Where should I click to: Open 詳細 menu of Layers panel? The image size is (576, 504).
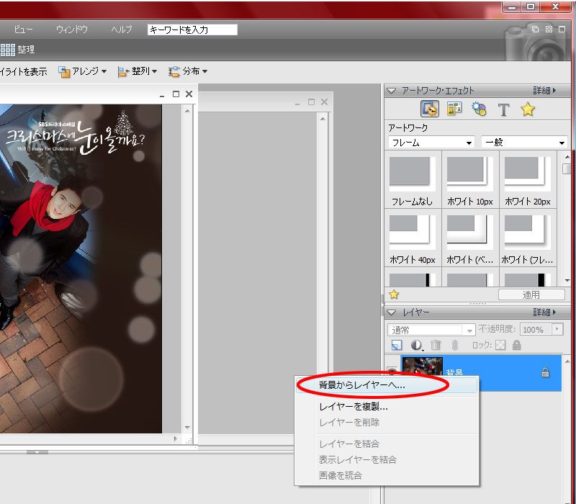pyautogui.click(x=544, y=312)
